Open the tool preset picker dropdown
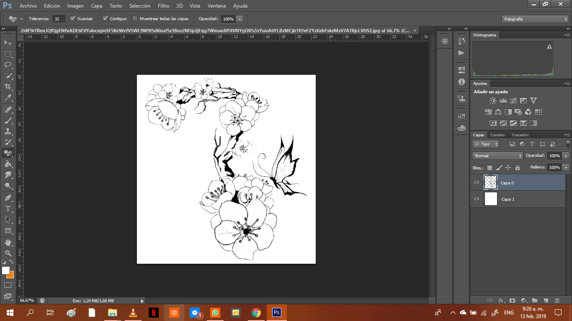Screen dimensions: 572x321 pos(21,19)
